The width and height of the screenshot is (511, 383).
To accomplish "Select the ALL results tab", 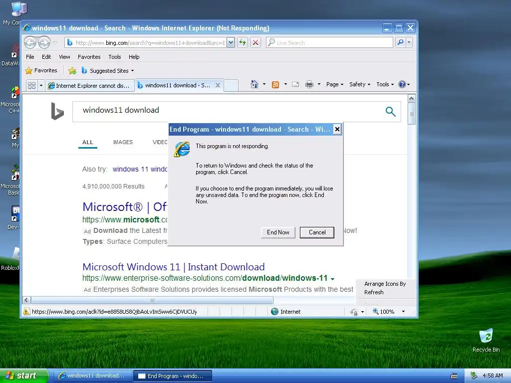I will pyautogui.click(x=88, y=142).
